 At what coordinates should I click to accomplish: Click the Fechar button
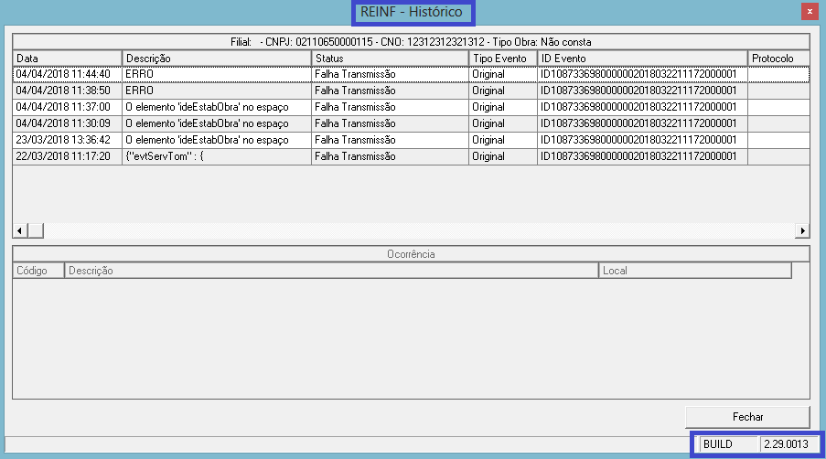pyautogui.click(x=747, y=416)
